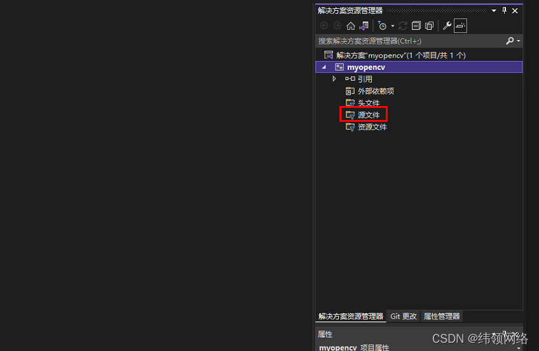Image resolution: width=539 pixels, height=351 pixels.
Task: Go to Home view in Solution Explorer
Action: click(351, 26)
